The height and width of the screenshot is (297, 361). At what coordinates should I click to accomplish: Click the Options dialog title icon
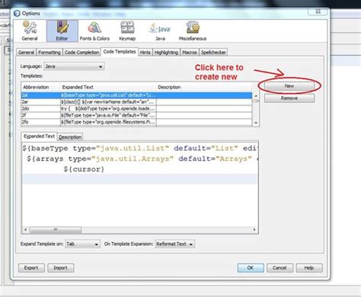[x=17, y=13]
